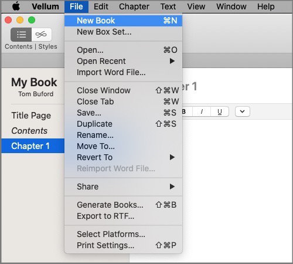Screen dimensions: 293x264
Task: Choose Generate Books
Action: click(x=124, y=205)
